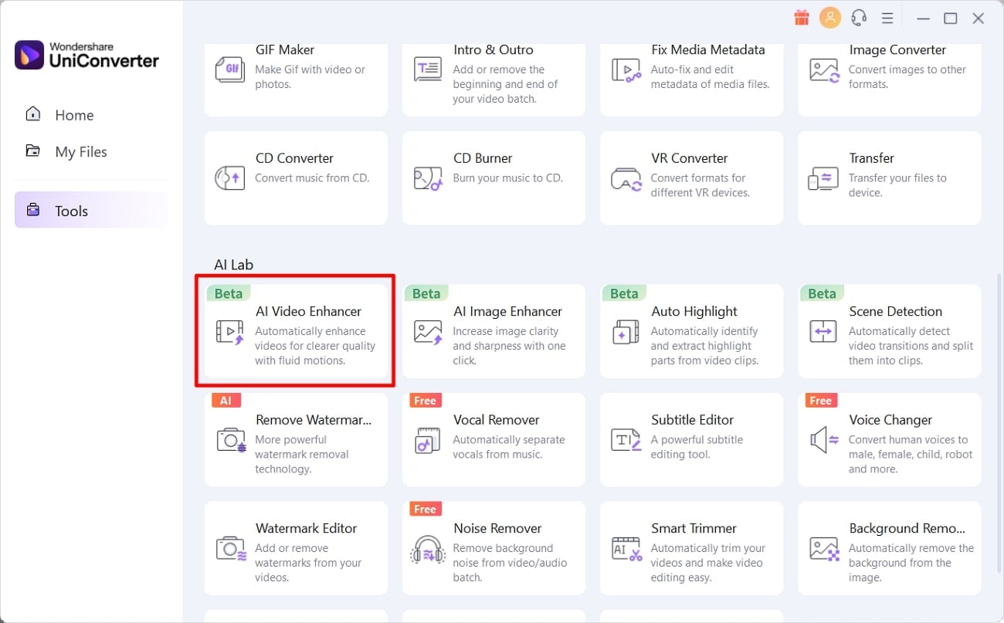This screenshot has height=623, width=1004.
Task: Open Vocal Remover title
Action: pyautogui.click(x=496, y=420)
